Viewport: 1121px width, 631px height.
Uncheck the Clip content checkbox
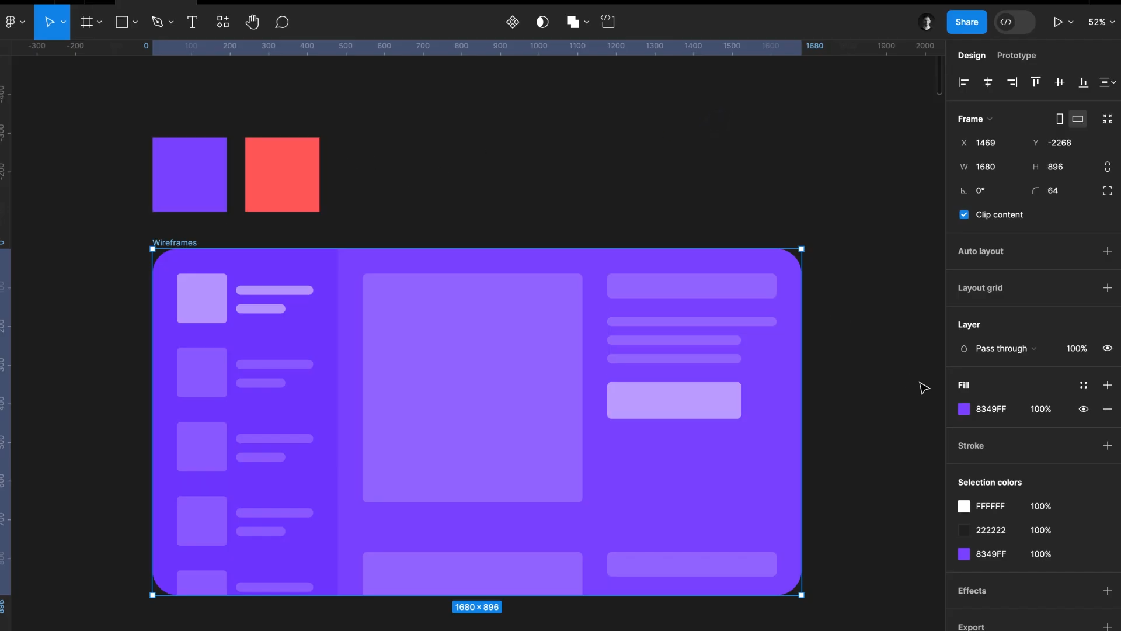(964, 214)
